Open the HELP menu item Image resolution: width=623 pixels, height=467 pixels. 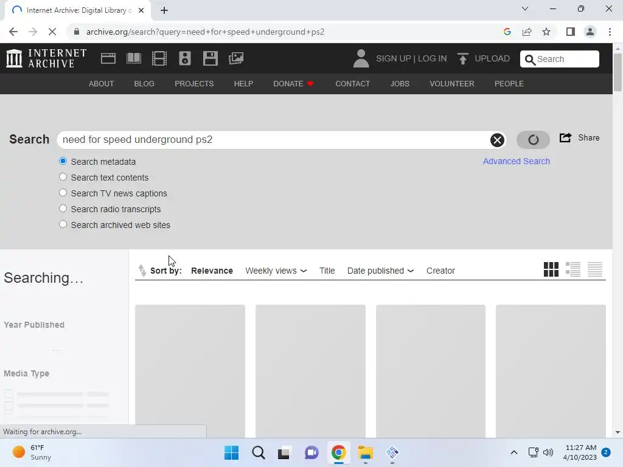tap(243, 84)
